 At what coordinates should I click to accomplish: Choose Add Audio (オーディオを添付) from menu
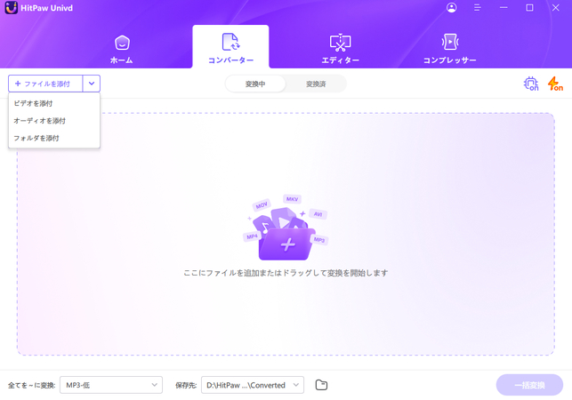54,121
